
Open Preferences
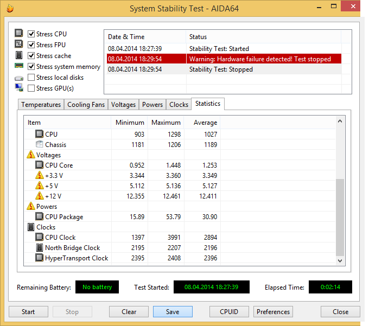tap(273, 312)
